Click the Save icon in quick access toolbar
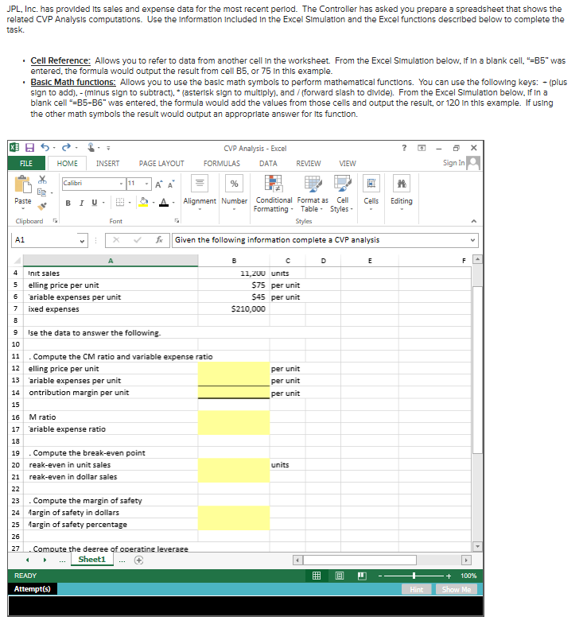 pyautogui.click(x=29, y=148)
